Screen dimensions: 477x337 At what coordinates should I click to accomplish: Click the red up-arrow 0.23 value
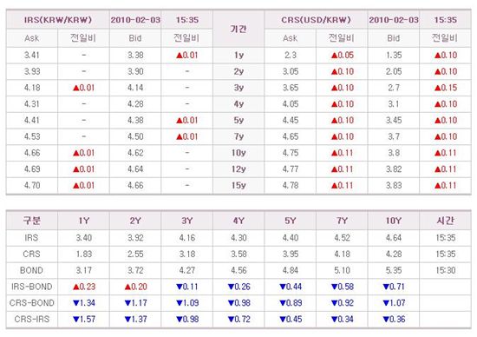click(x=84, y=287)
